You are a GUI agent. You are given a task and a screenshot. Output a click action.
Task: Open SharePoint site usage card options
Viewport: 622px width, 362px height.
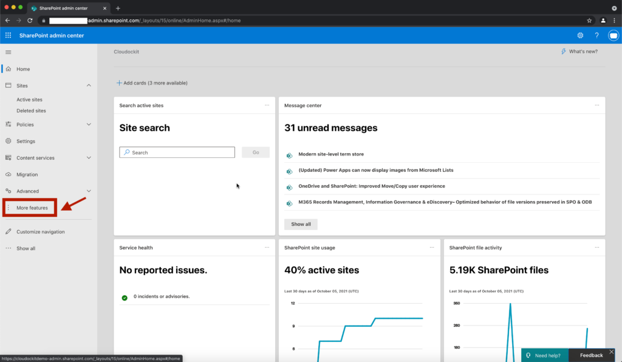432,247
